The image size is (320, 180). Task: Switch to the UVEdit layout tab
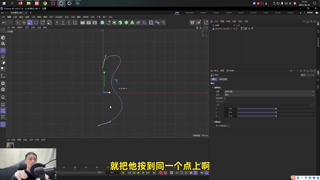pyautogui.click(x=229, y=13)
